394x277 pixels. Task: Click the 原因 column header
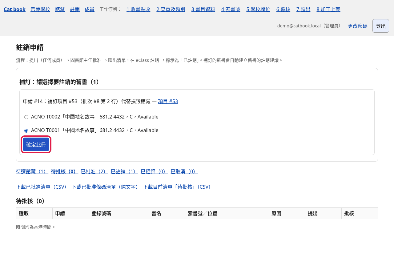click(x=287, y=213)
